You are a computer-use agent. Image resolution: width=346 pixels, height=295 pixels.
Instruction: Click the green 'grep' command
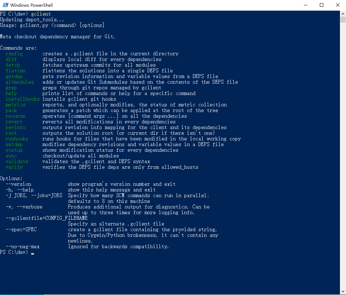click(11, 88)
